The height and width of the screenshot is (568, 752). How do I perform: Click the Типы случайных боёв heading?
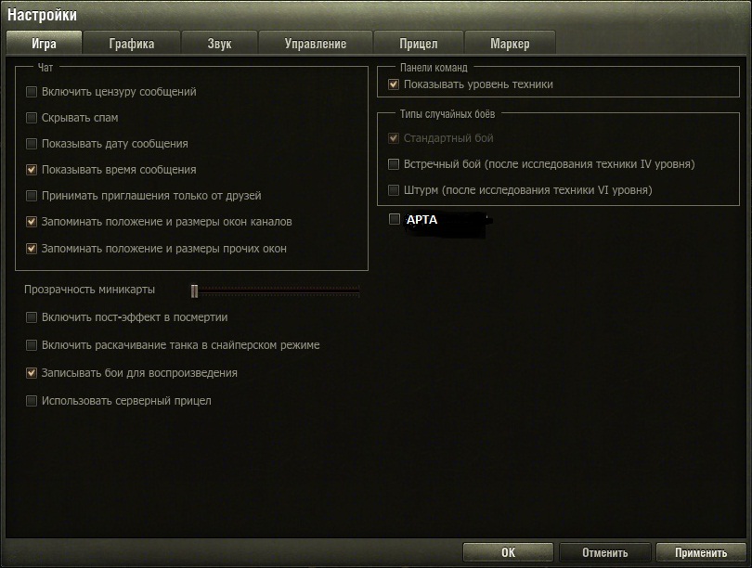point(447,114)
